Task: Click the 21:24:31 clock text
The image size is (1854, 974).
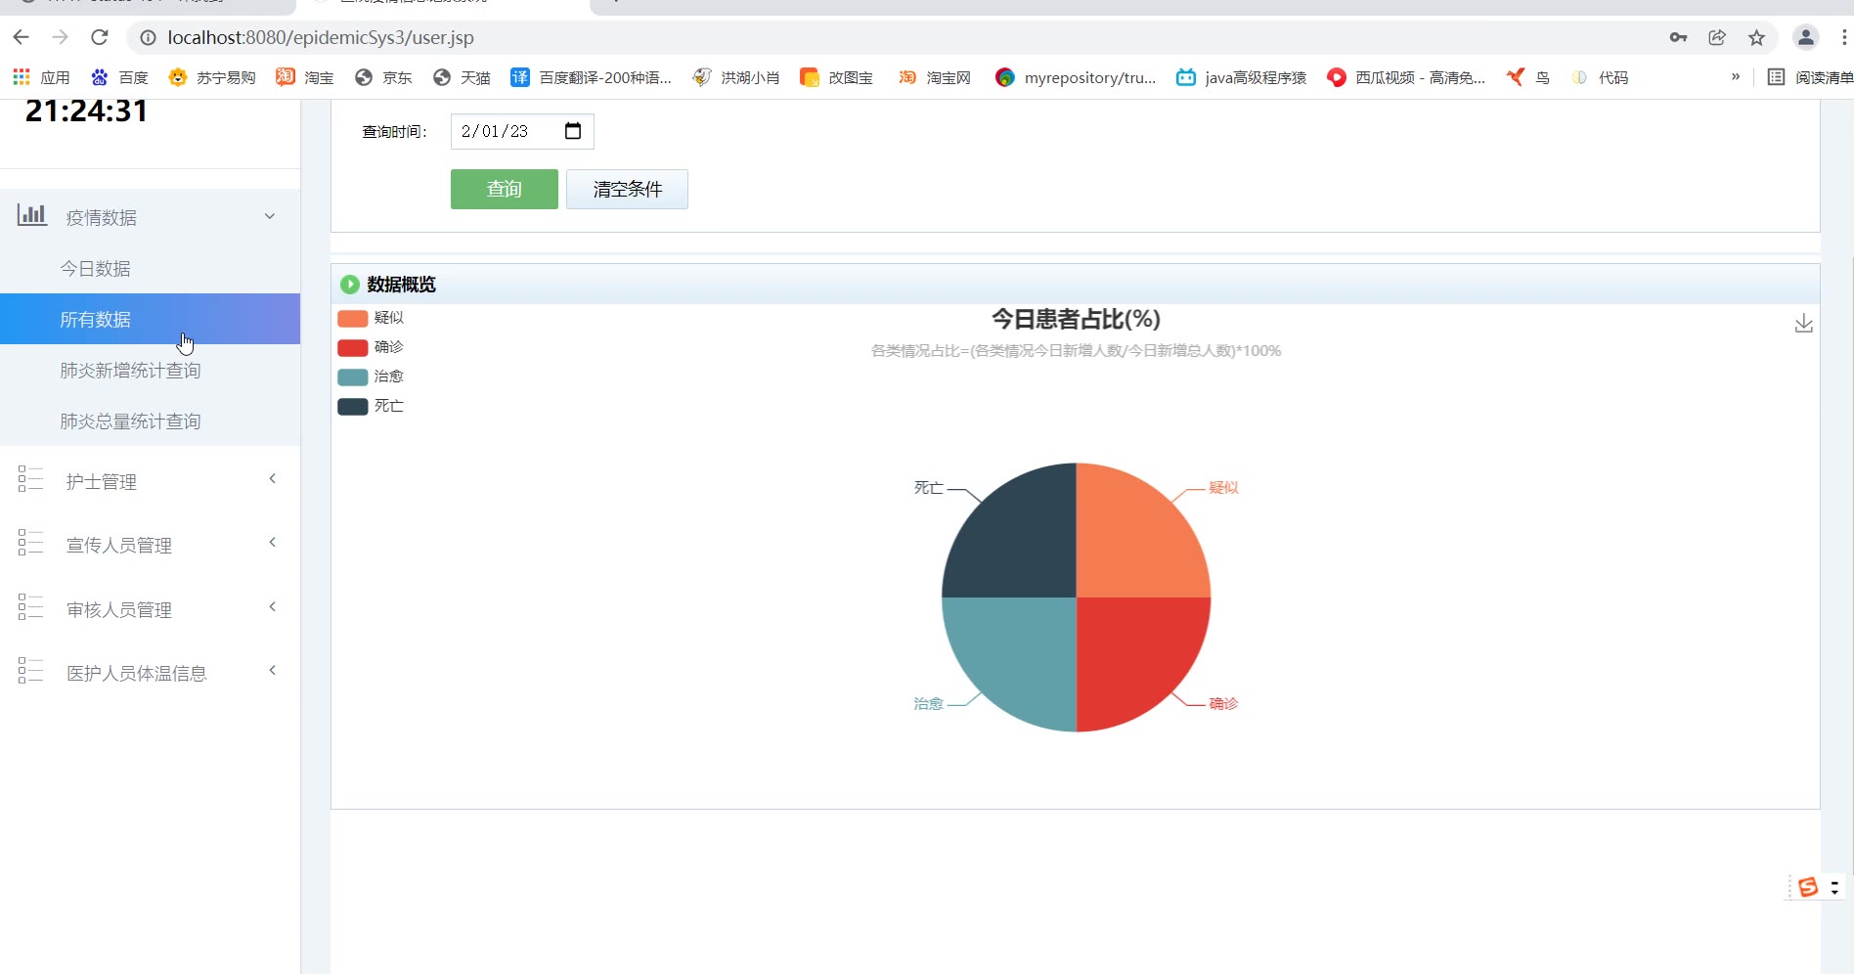Action: [87, 111]
